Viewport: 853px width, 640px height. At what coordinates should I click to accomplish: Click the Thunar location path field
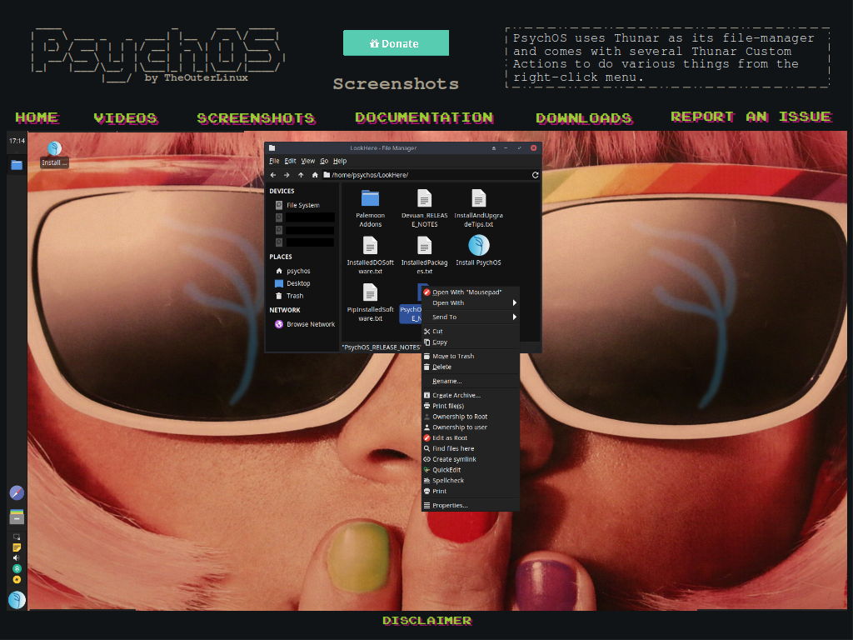[x=425, y=175]
